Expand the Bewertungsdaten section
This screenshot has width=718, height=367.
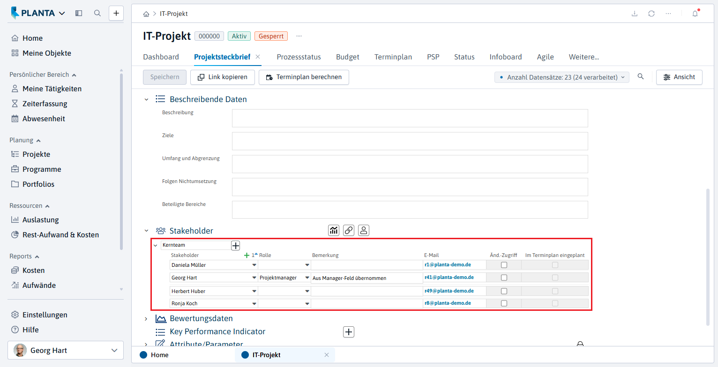pyautogui.click(x=146, y=319)
